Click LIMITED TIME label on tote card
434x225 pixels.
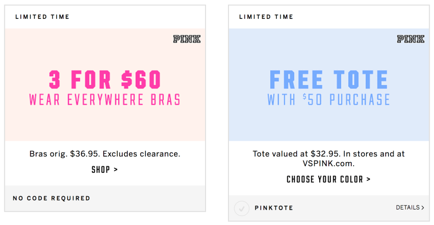[x=266, y=17]
